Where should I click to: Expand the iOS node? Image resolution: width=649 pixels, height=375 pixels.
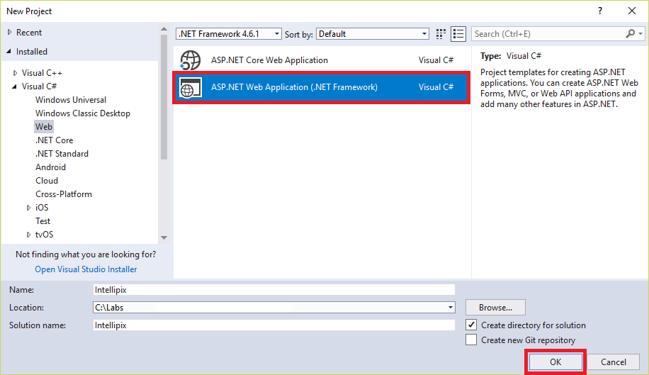28,208
